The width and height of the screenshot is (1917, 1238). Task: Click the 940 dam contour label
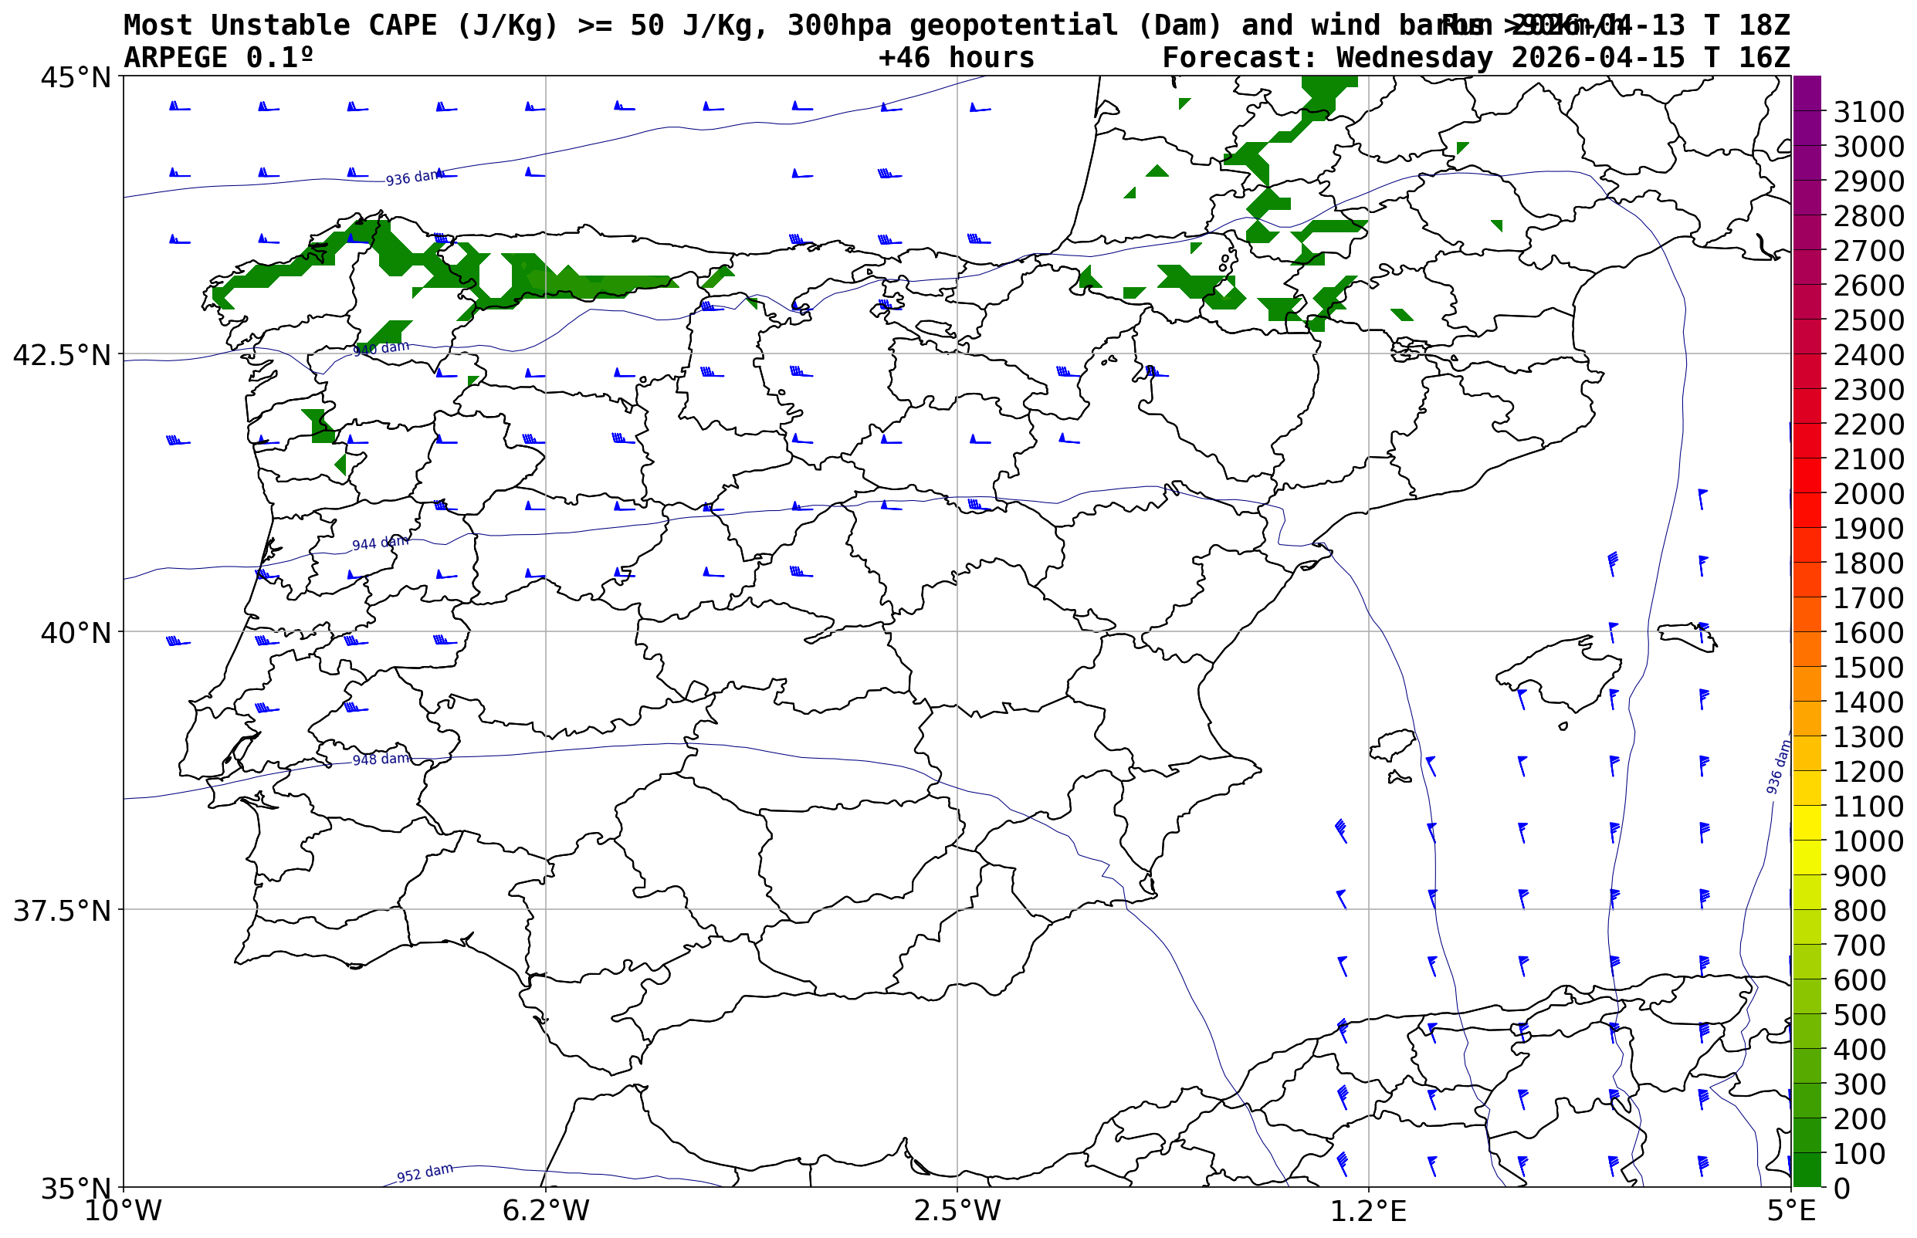pyautogui.click(x=381, y=348)
